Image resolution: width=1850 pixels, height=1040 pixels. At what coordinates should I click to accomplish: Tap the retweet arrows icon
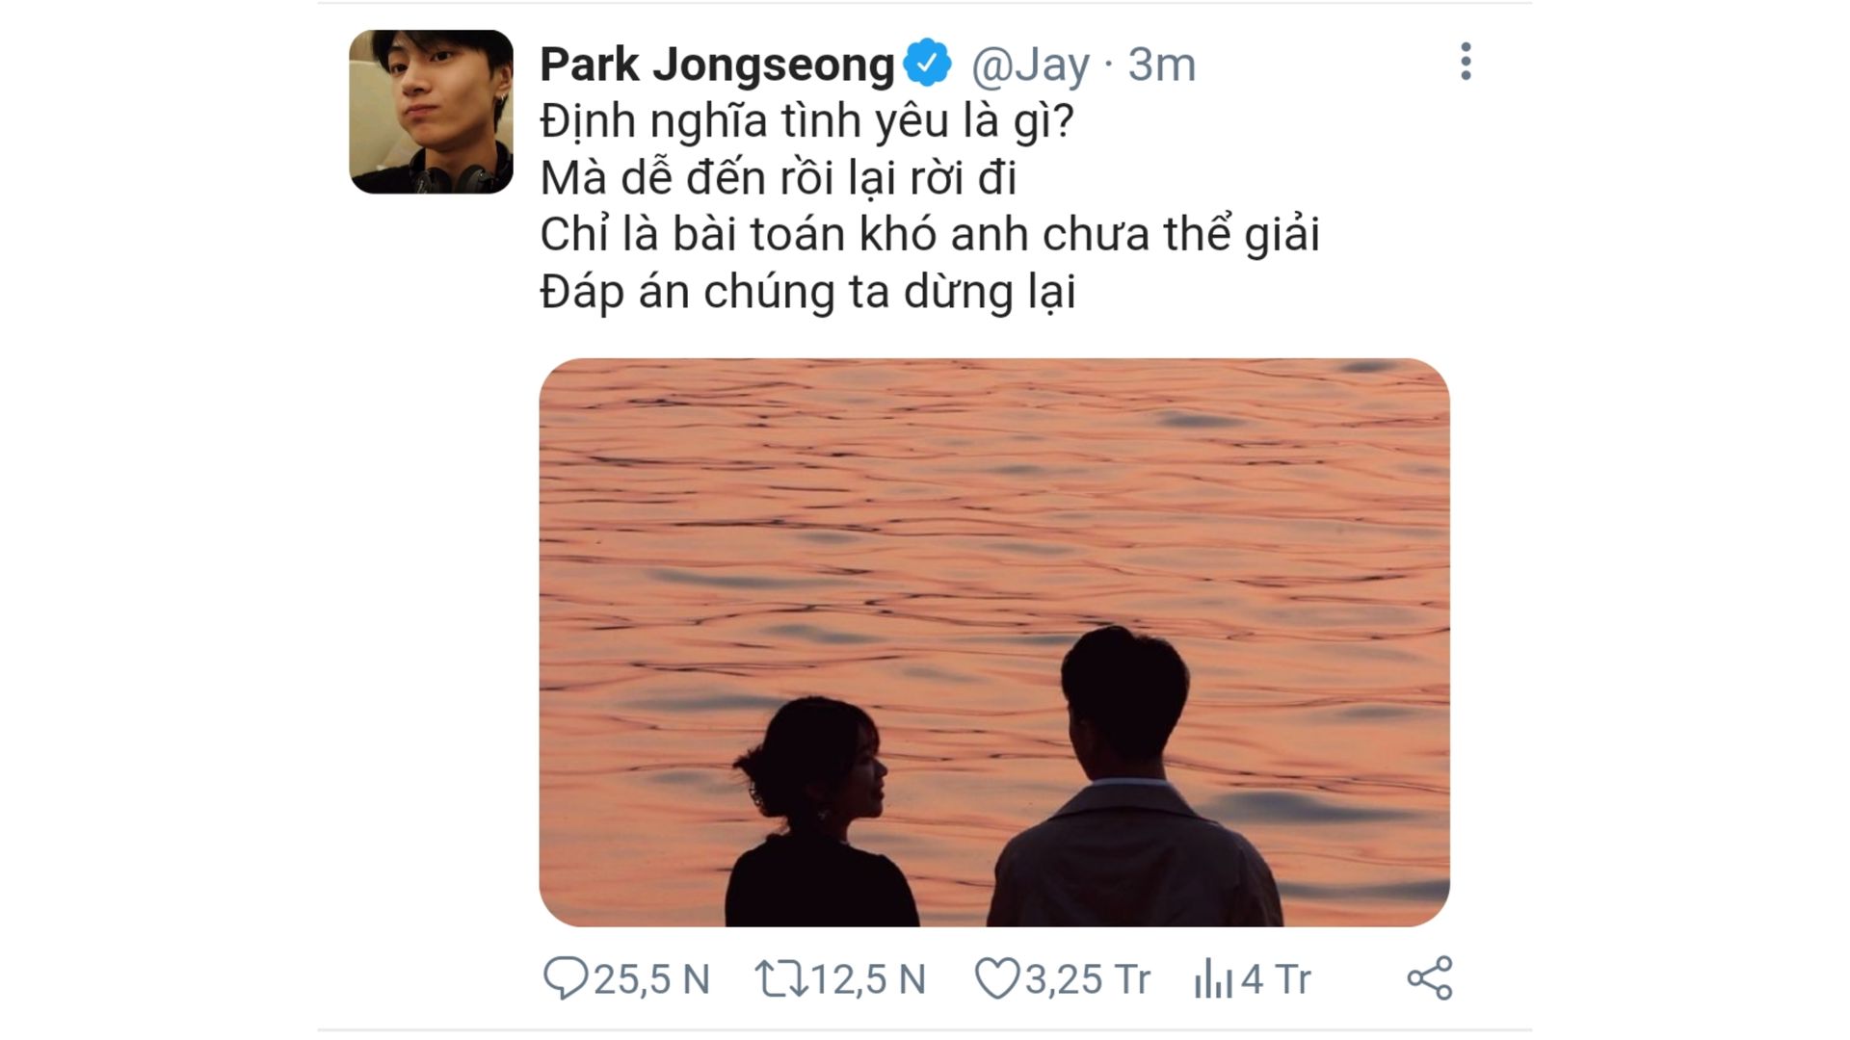(781, 978)
